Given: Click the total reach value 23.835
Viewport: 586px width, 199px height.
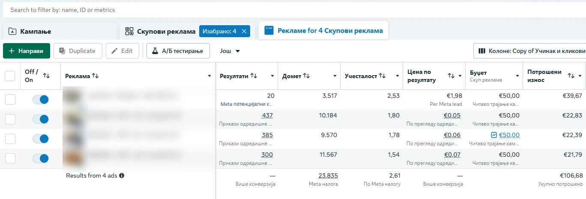Looking at the screenshot, I should (x=328, y=176).
